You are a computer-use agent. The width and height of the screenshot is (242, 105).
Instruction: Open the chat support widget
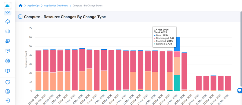point(240,91)
